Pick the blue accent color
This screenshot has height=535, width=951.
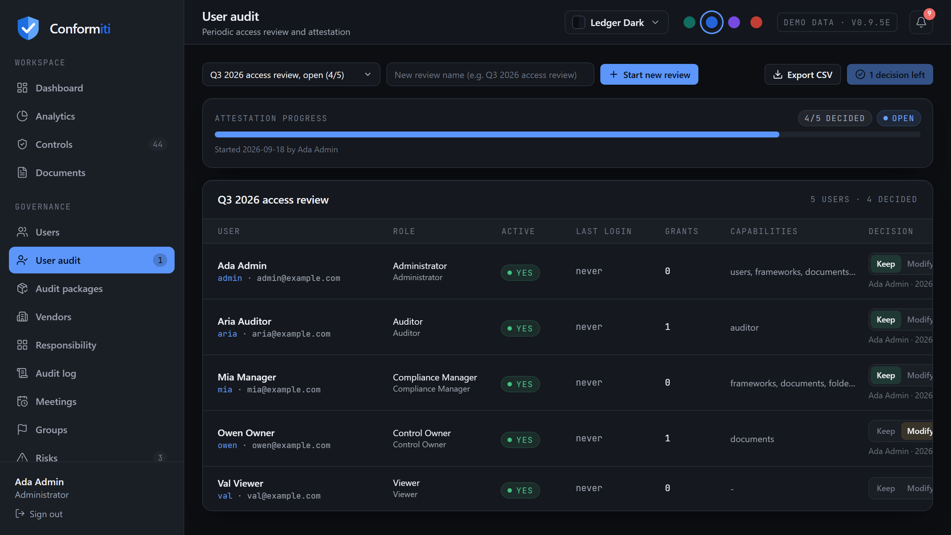pos(712,22)
